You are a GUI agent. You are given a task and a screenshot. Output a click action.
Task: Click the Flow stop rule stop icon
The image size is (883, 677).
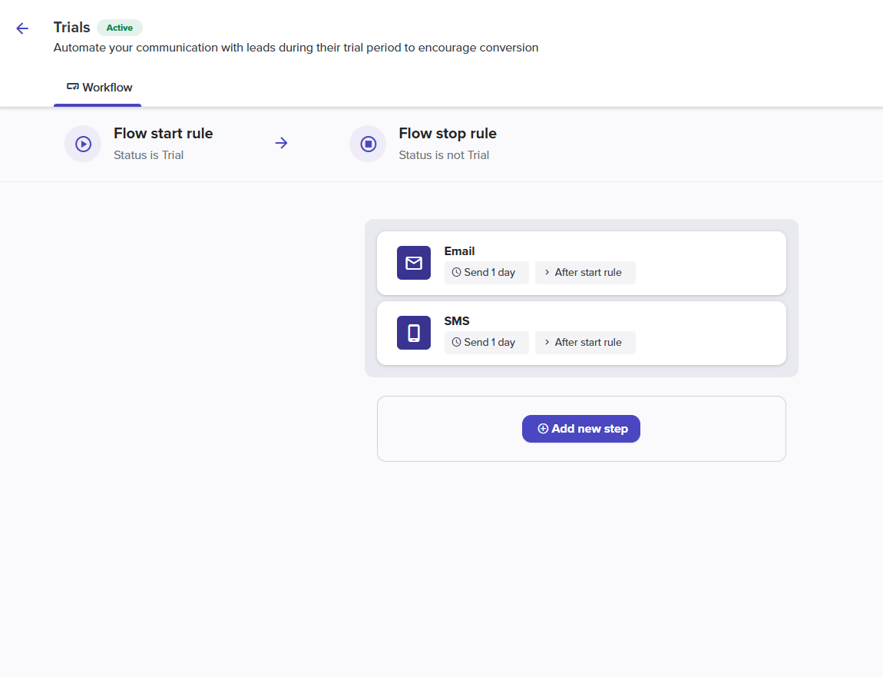point(368,144)
